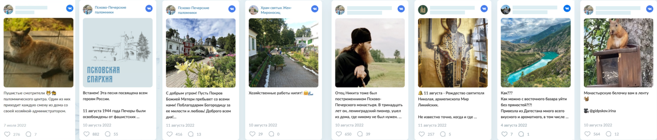Open the turquoise mountain lake photo
Screen dimensions: 657x140
[535, 52]
